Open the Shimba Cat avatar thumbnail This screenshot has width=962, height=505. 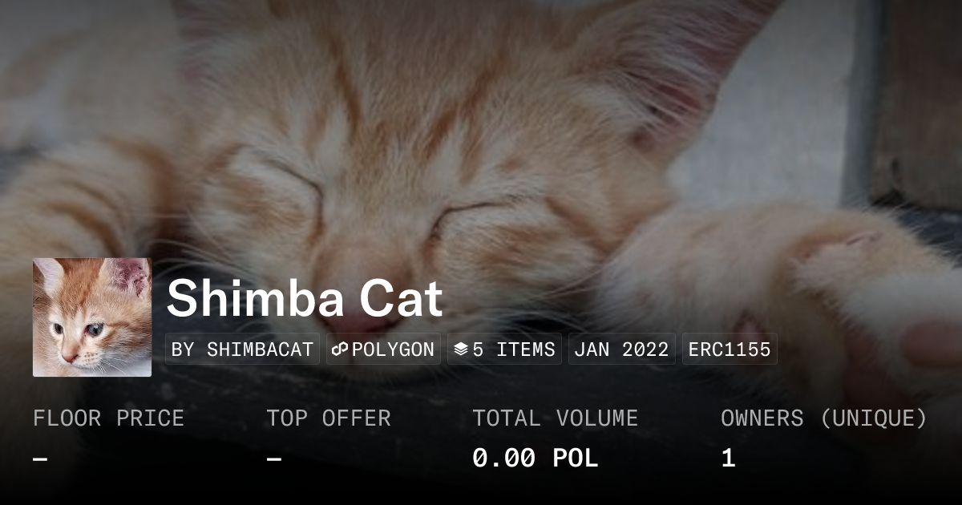tap(92, 317)
